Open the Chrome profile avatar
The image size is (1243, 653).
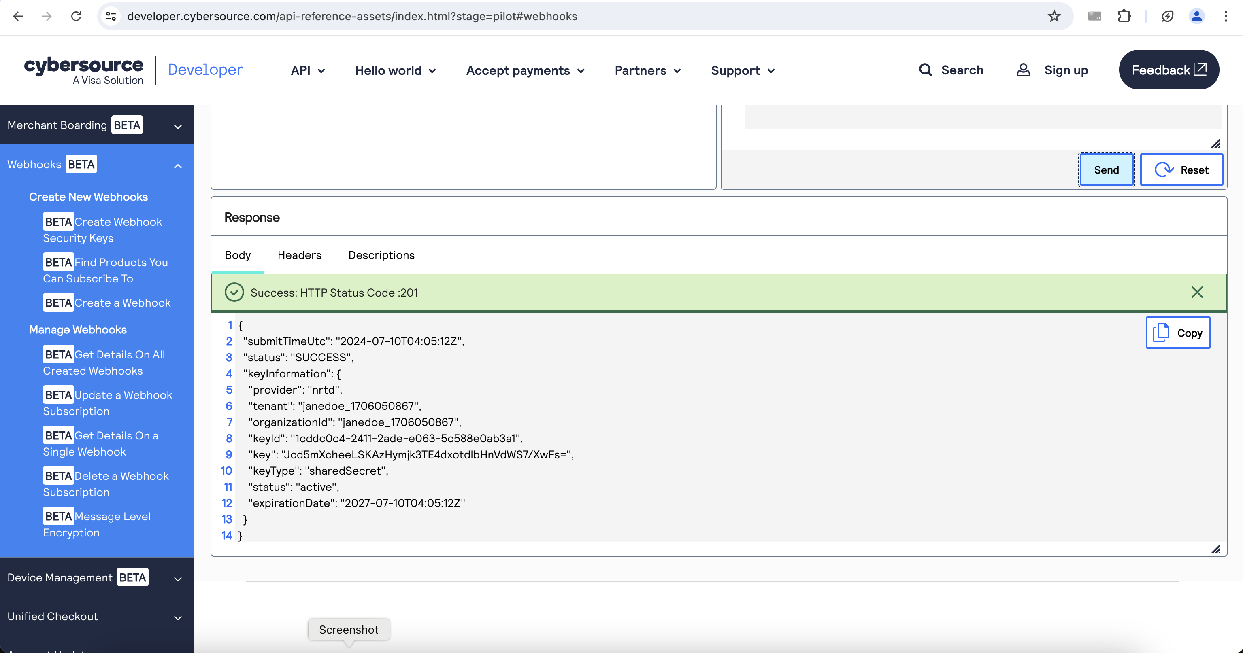1196,17
